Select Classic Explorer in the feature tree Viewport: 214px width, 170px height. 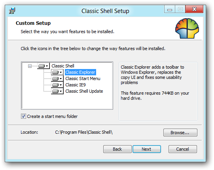point(80,72)
